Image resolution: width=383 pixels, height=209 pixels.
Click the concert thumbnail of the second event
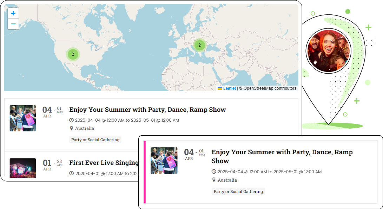point(23,168)
